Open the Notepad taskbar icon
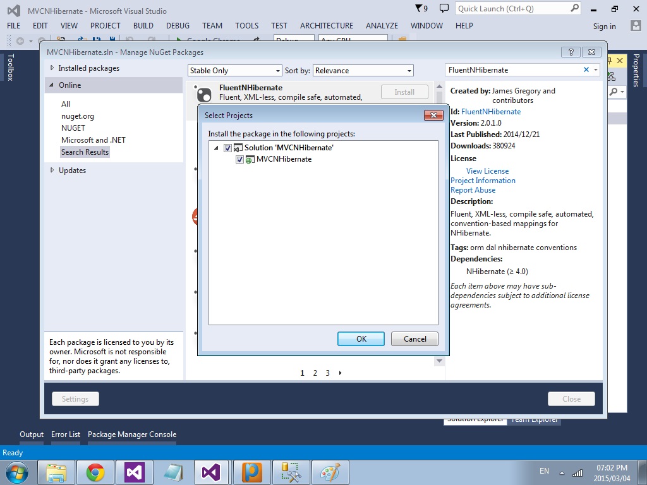This screenshot has height=485, width=647. 174,472
